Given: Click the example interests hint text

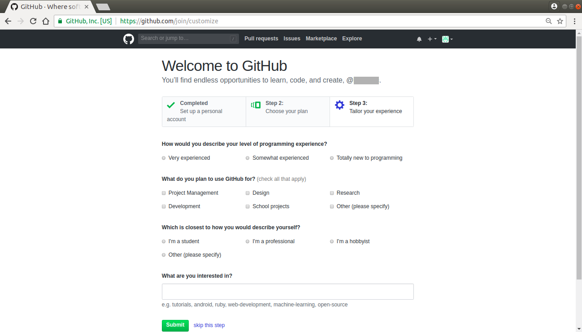Looking at the screenshot, I should pyautogui.click(x=255, y=305).
